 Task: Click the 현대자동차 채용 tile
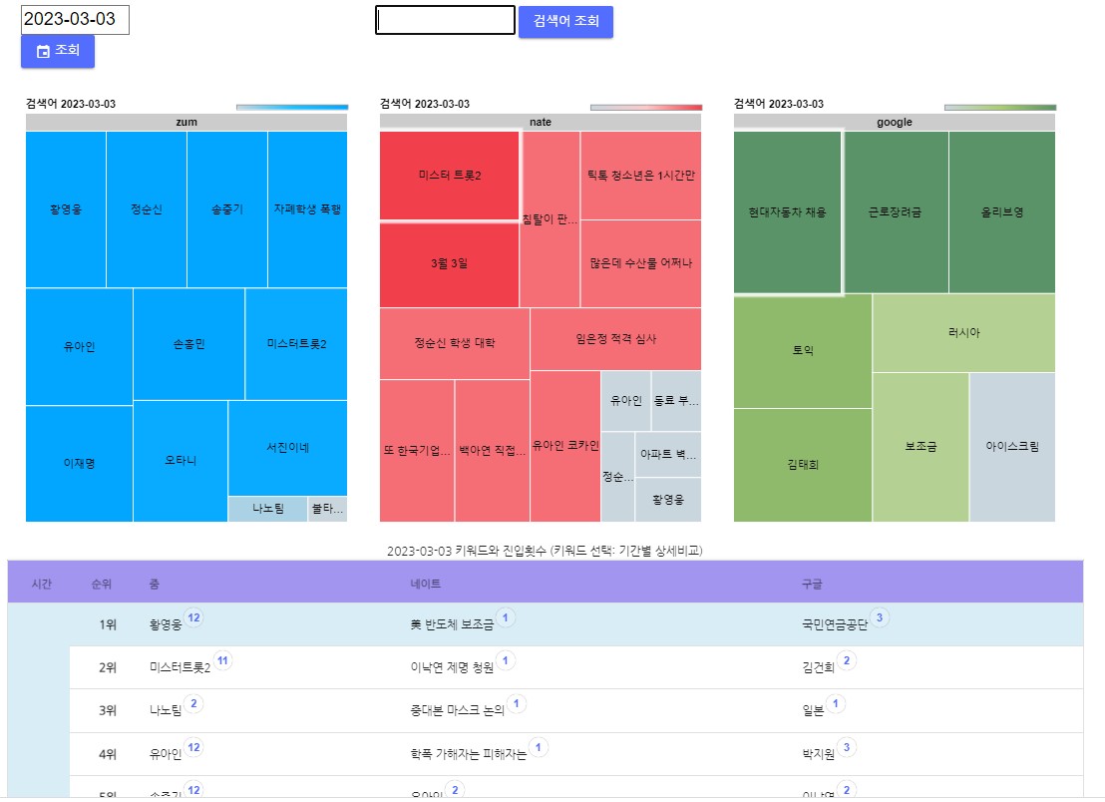click(787, 212)
